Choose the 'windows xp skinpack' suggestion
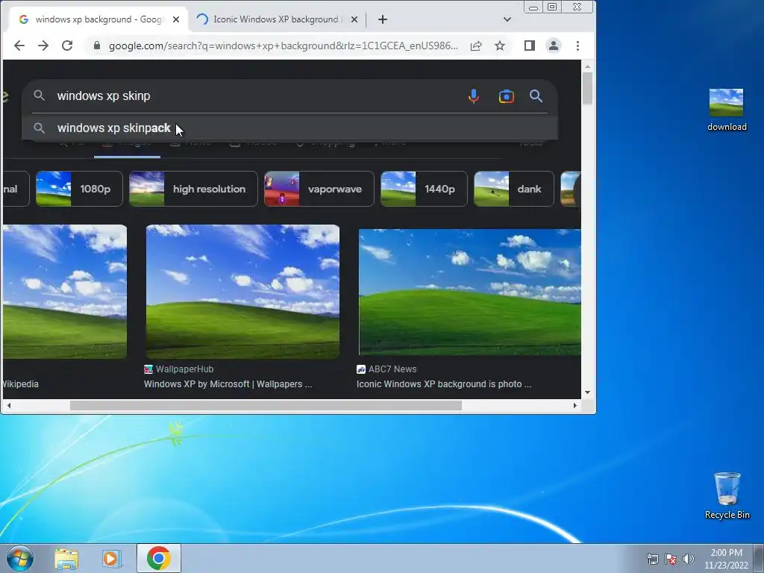764x573 pixels. [x=290, y=128]
